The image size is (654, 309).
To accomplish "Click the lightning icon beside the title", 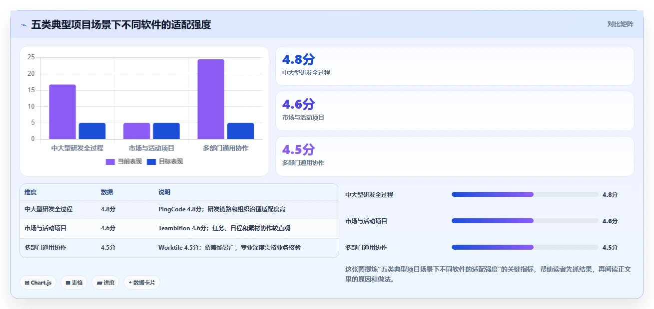I will tap(23, 24).
